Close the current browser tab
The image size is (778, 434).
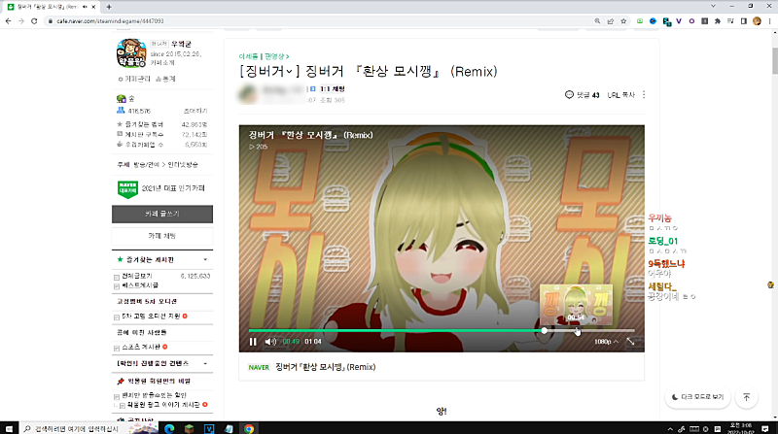93,7
